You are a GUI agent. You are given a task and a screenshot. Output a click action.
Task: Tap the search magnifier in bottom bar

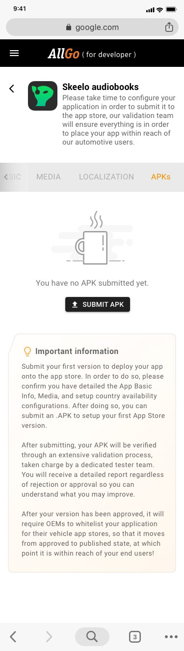[x=92, y=637]
